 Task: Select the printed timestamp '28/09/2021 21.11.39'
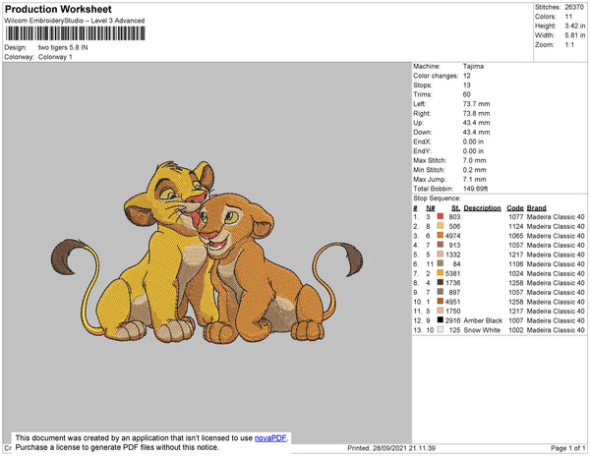click(404, 448)
